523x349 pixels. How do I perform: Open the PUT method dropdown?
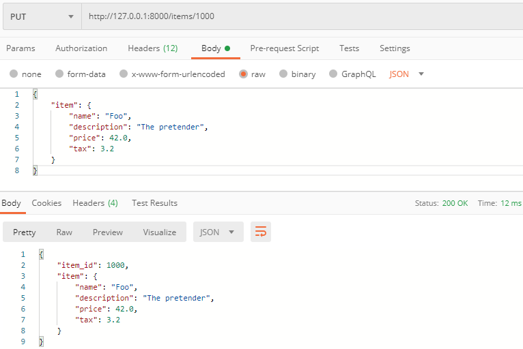42,16
